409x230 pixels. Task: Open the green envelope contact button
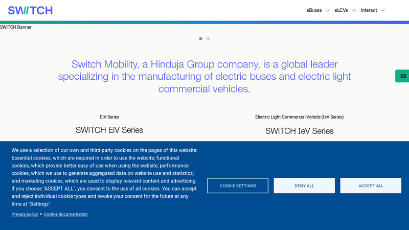pos(402,76)
